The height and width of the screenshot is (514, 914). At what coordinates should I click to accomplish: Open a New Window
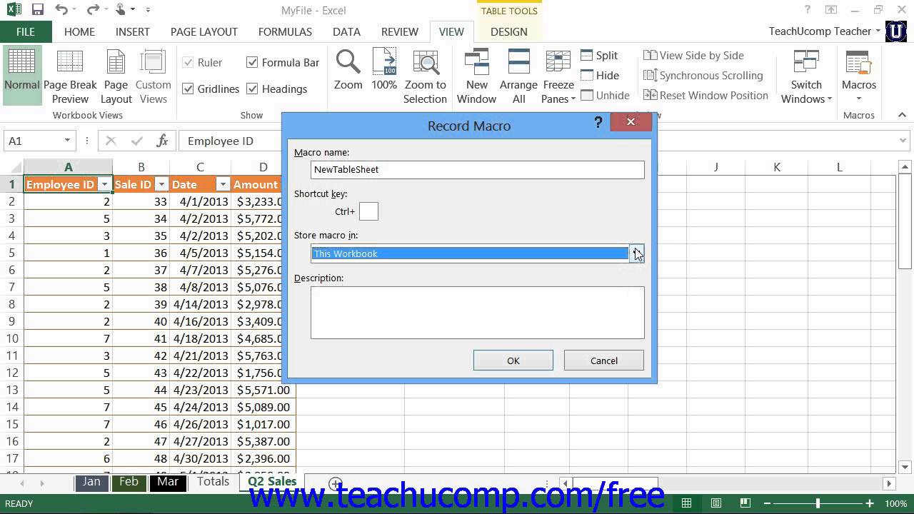pyautogui.click(x=476, y=77)
